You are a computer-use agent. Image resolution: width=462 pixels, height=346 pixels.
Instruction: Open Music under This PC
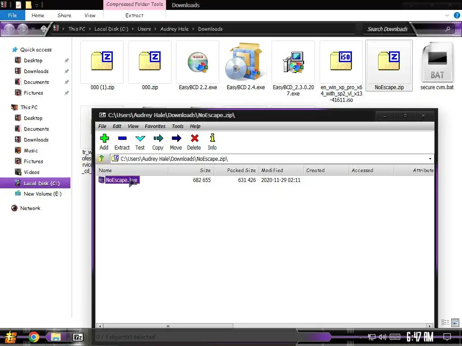[x=31, y=150]
